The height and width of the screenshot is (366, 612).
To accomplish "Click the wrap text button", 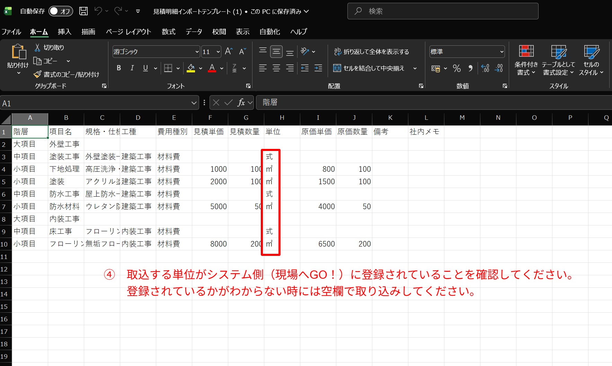I will coord(371,52).
